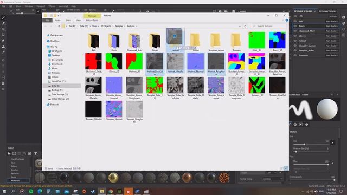Click the Explorer help question mark icon
Viewport: 347px width, 195px height.
click(x=287, y=21)
